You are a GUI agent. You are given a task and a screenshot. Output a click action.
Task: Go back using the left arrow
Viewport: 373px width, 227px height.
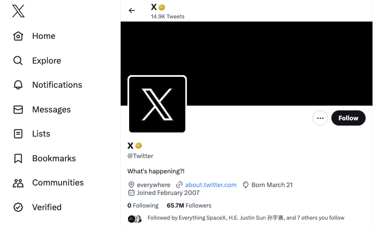point(132,11)
